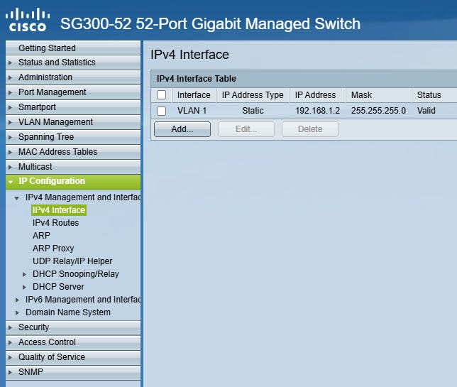457x387 pixels.
Task: Open Getting Started menu item
Action: tap(73, 48)
